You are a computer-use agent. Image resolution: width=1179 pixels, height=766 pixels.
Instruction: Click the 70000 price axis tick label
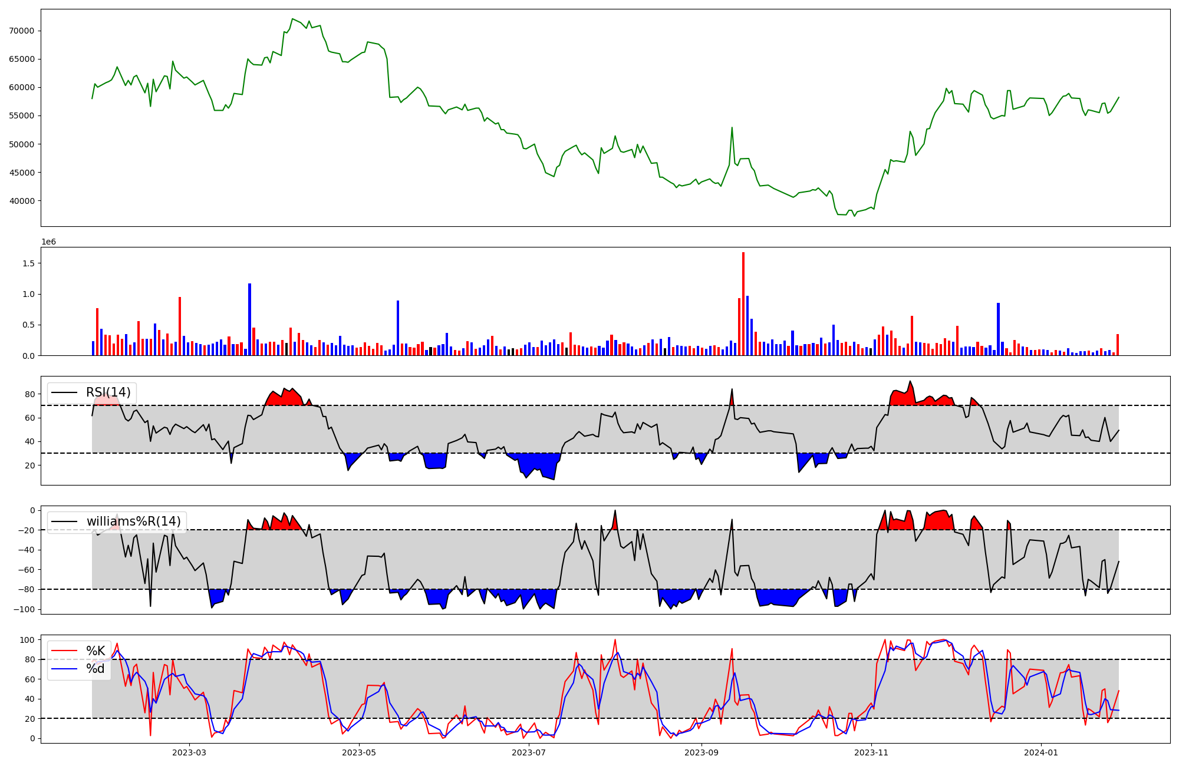coord(22,31)
